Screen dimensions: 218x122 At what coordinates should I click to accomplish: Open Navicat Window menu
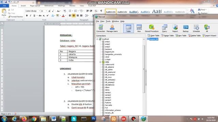(115, 21)
